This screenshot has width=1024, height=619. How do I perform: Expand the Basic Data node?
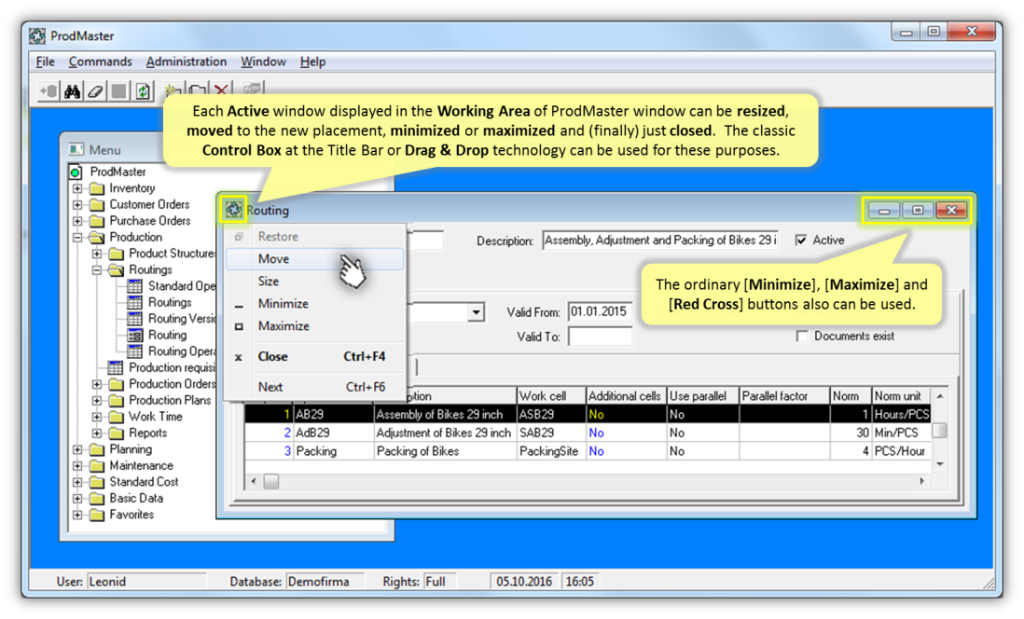pos(77,498)
